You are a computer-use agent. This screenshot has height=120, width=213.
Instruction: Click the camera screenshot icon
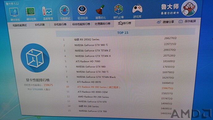[x=181, y=21]
